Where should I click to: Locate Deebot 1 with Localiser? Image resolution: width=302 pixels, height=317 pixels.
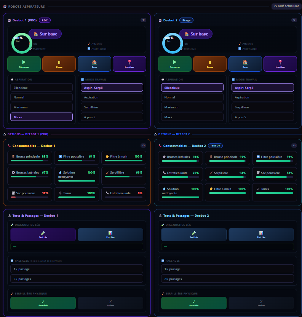point(129,64)
